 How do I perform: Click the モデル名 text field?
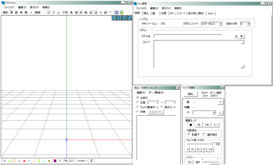pos(188,36)
